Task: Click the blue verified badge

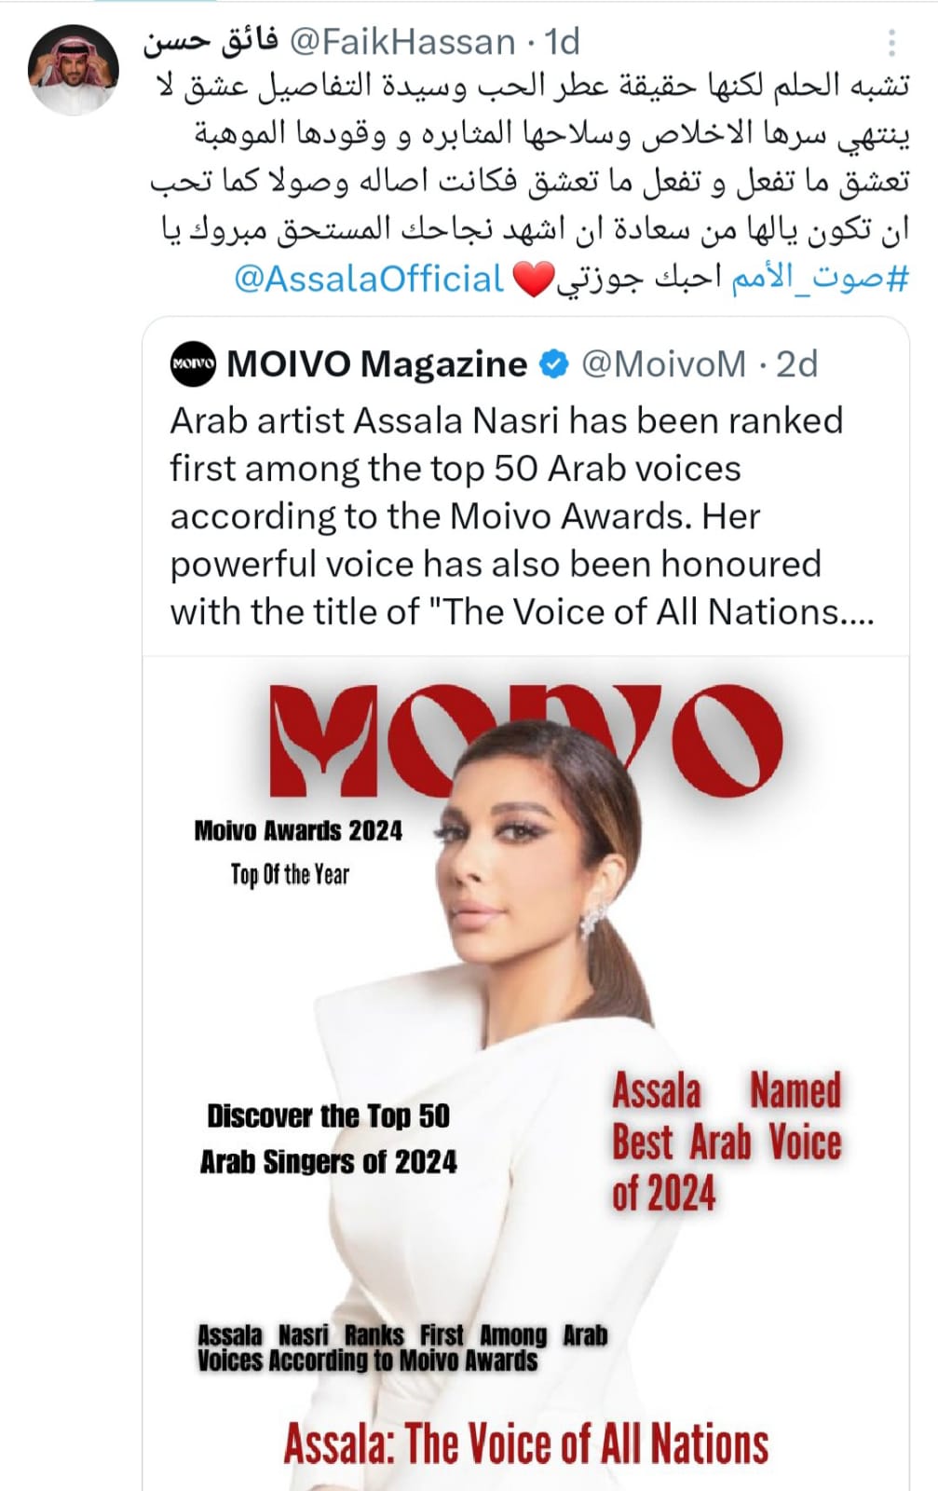Action: 554,364
